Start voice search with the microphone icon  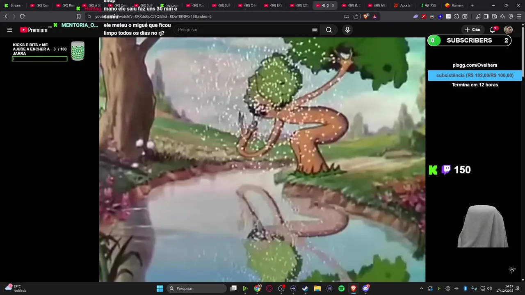(347, 30)
